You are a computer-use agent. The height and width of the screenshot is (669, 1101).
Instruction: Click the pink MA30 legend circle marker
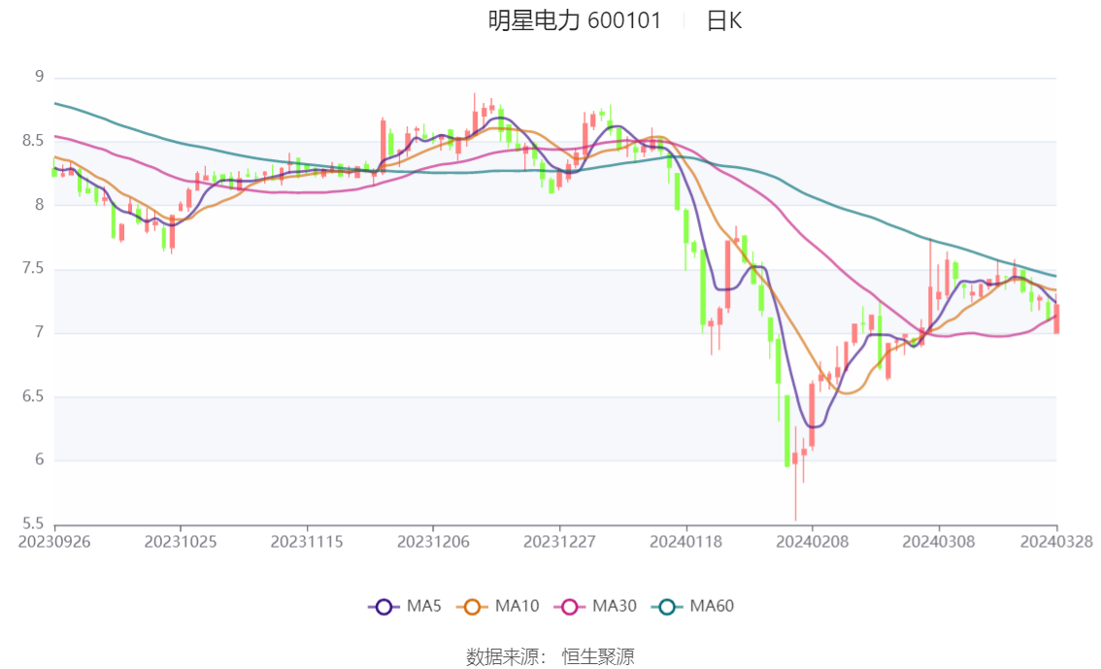[569, 607]
